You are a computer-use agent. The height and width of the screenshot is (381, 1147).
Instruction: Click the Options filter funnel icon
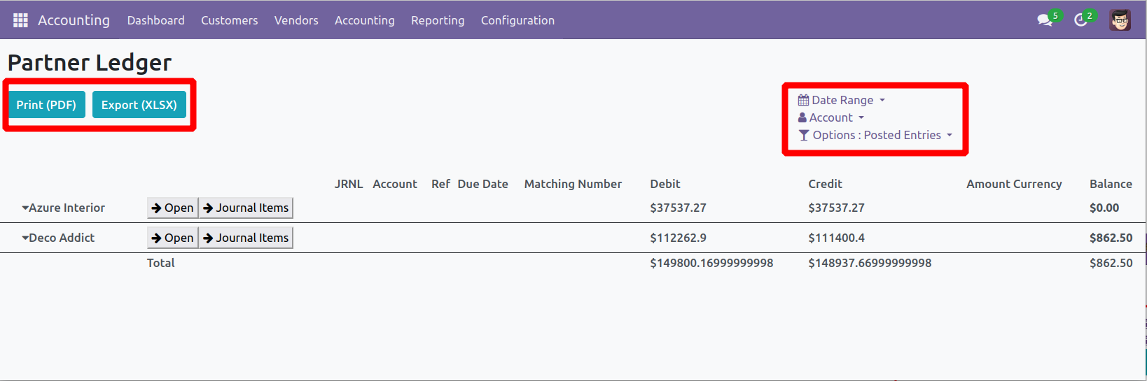804,135
